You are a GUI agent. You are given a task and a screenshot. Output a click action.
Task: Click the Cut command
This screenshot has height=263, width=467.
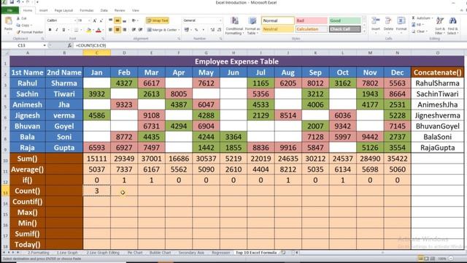[22, 18]
